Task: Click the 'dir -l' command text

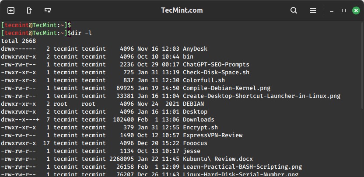Action: pyautogui.click(x=81, y=33)
